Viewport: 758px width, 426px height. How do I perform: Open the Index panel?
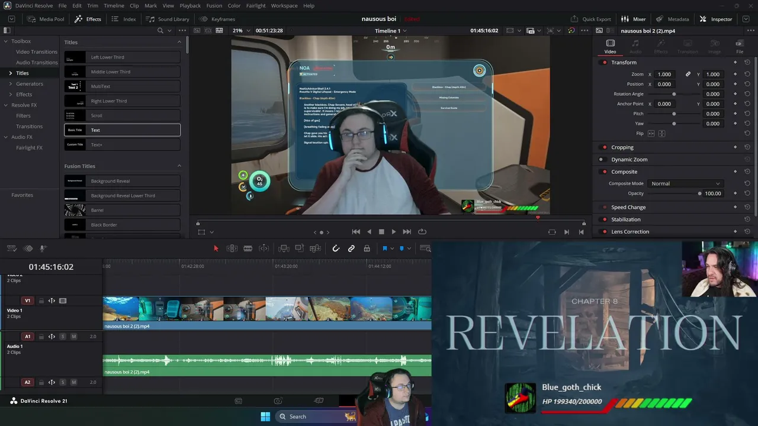point(124,19)
